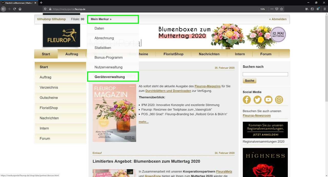
Task: Reload the current page
Action: pyautogui.click(x=15, y=9)
